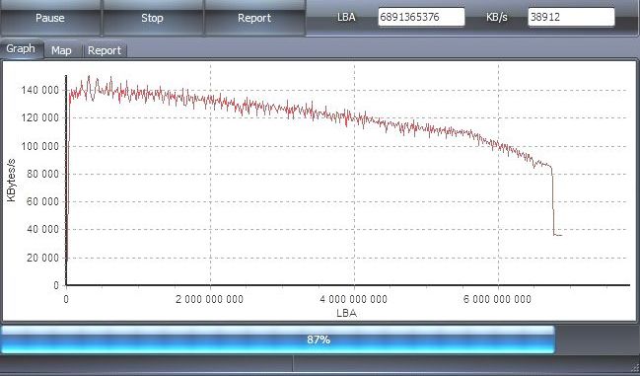Click the Pause button
The image size is (640, 376).
coord(50,18)
